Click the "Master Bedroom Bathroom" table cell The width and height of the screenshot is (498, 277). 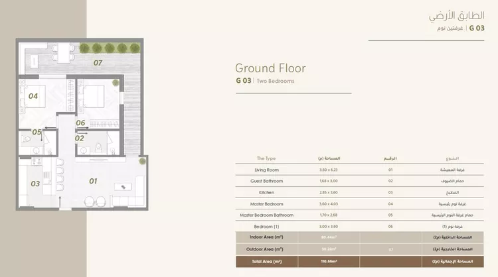[266, 215]
